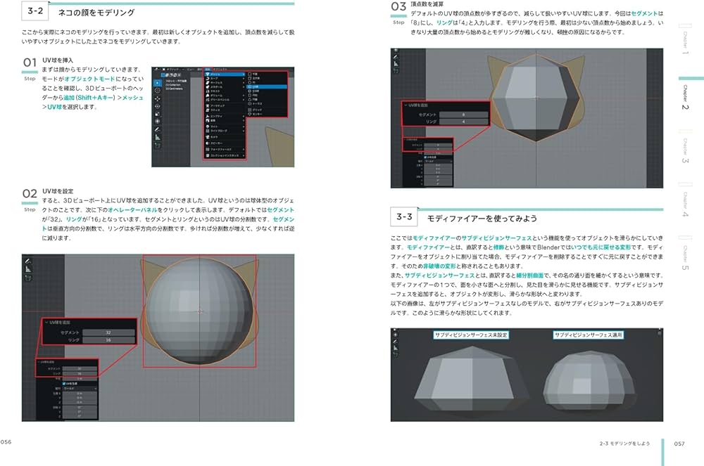Select the Annotate tool in Step 01 toolbar
This screenshot has height=466, width=704.
point(157,129)
